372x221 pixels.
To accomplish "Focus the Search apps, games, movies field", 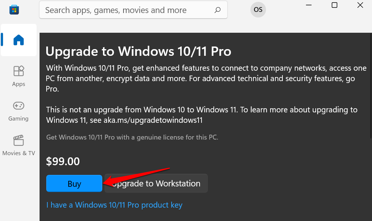I will pos(127,10).
